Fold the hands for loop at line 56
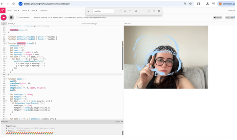237x140 pixels. click(6, 101)
